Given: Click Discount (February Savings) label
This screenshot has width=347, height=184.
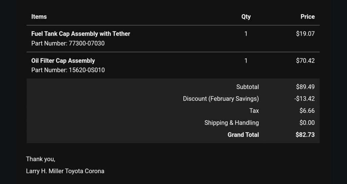Looking at the screenshot, I should point(221,99).
